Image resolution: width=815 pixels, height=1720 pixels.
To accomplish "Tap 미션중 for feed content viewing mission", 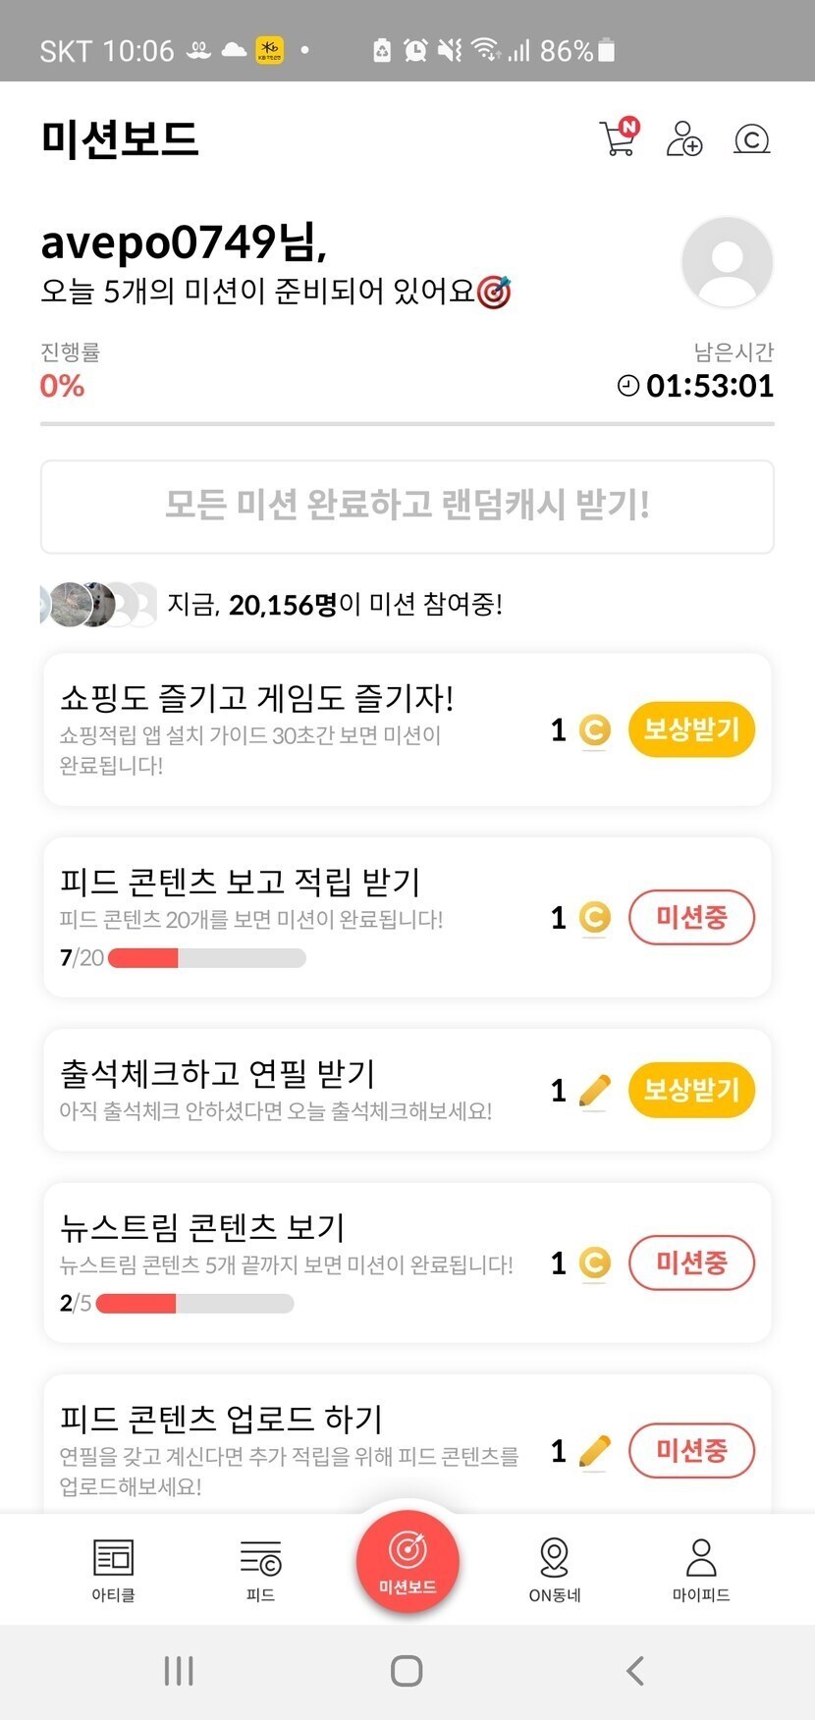I will pyautogui.click(x=691, y=918).
